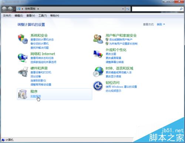Viewport: 185px width, 143px height.
Task: Open the 文件(F) menu
Action: click(7, 16)
